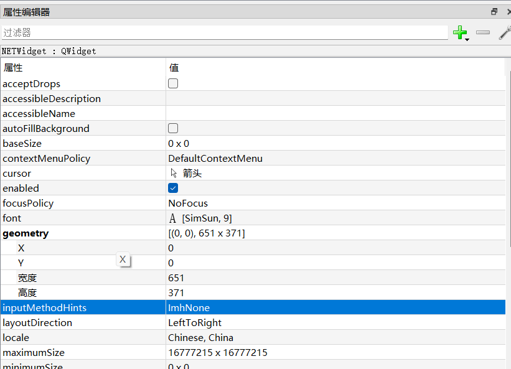511x369 pixels.
Task: Click the DefaultContextMenu value
Action: [215, 159]
